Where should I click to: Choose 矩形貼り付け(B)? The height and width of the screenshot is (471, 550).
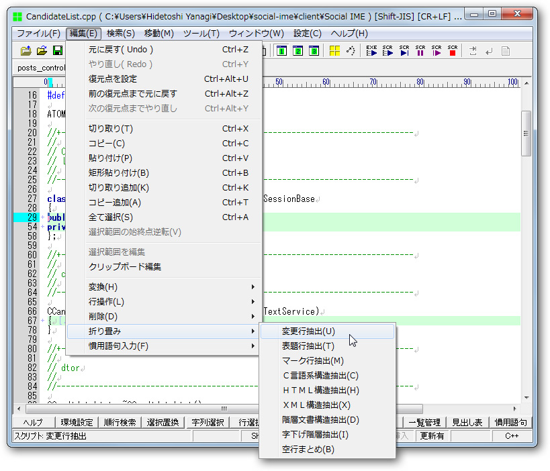click(164, 173)
